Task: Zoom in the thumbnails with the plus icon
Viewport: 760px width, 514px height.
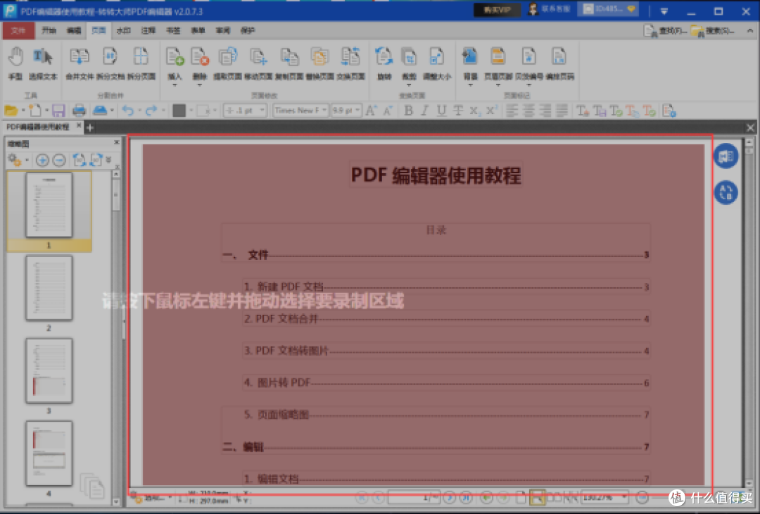Action: click(x=42, y=160)
